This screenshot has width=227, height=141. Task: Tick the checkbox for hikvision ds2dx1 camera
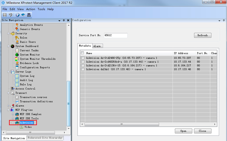coord(83,69)
